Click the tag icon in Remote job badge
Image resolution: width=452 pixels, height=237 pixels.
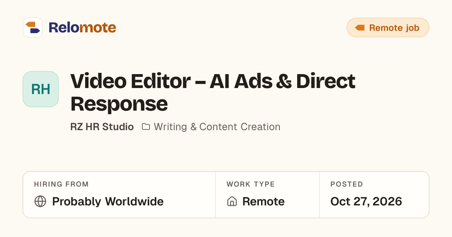(360, 28)
